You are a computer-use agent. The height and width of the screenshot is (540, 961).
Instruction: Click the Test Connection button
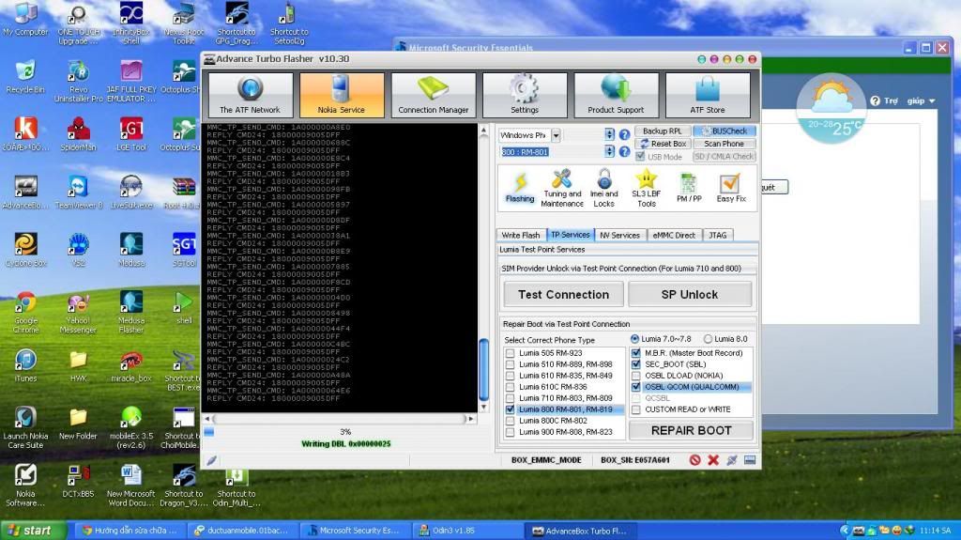pos(563,295)
